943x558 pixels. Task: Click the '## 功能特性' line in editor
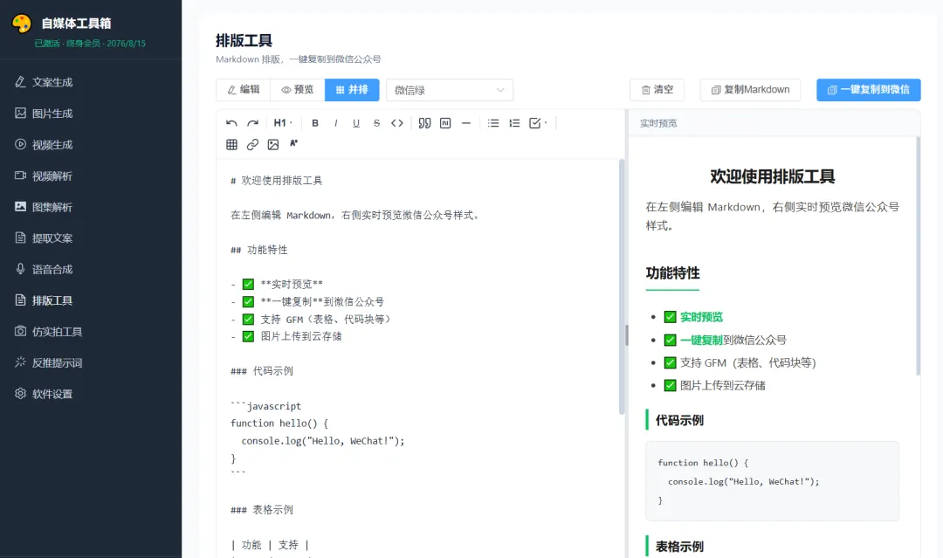(259, 250)
